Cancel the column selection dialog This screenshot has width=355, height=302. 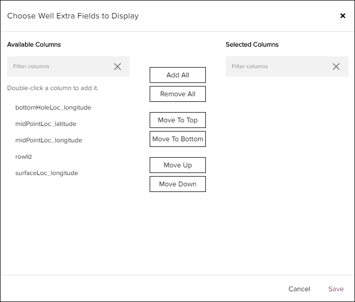tap(299, 289)
